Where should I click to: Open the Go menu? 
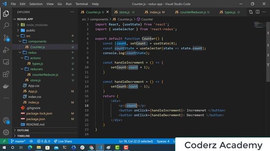(59, 4)
